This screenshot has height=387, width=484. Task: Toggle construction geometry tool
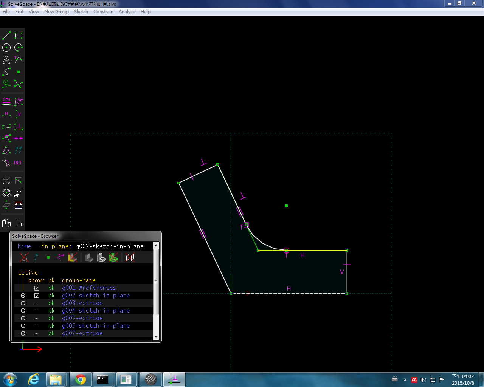(x=6, y=84)
